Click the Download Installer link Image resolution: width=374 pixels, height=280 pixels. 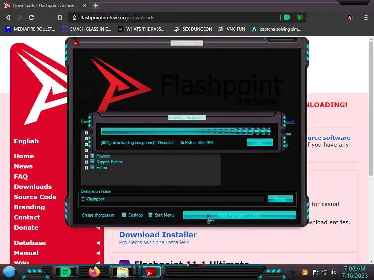click(158, 234)
